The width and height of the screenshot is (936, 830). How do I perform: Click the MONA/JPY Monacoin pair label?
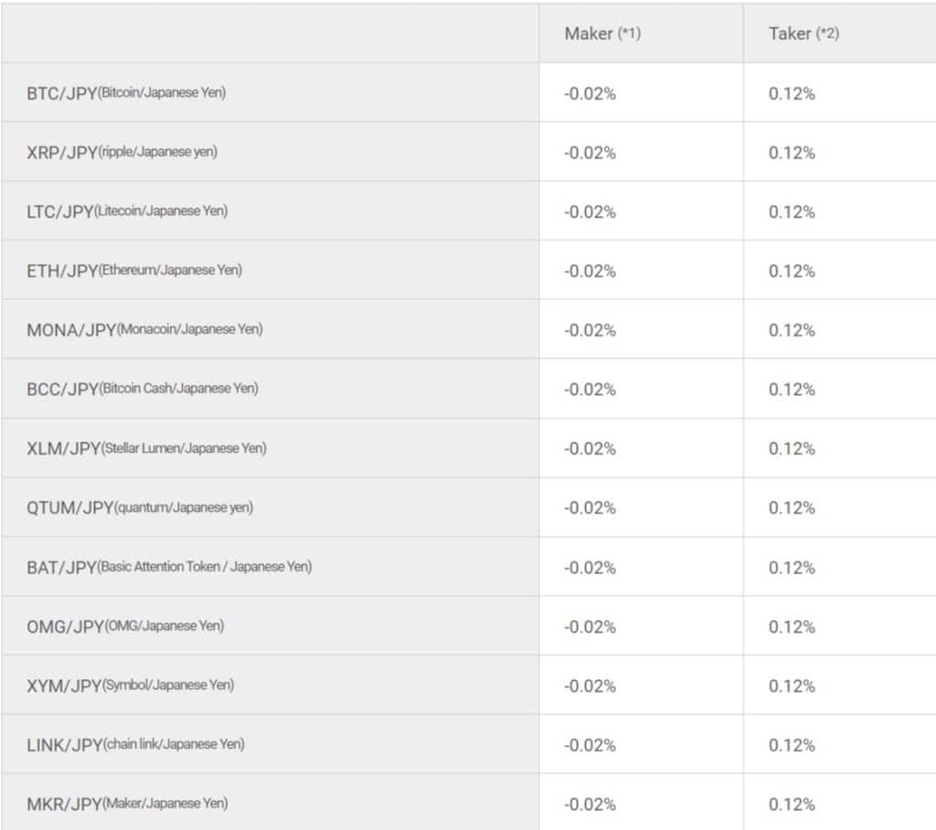[x=144, y=330]
